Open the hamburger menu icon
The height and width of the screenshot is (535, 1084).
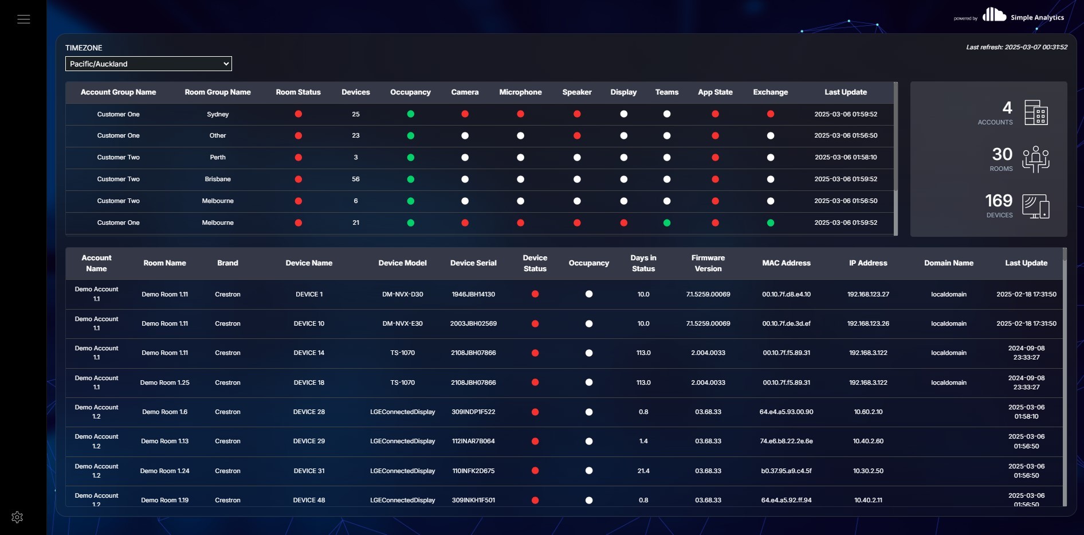pyautogui.click(x=23, y=19)
